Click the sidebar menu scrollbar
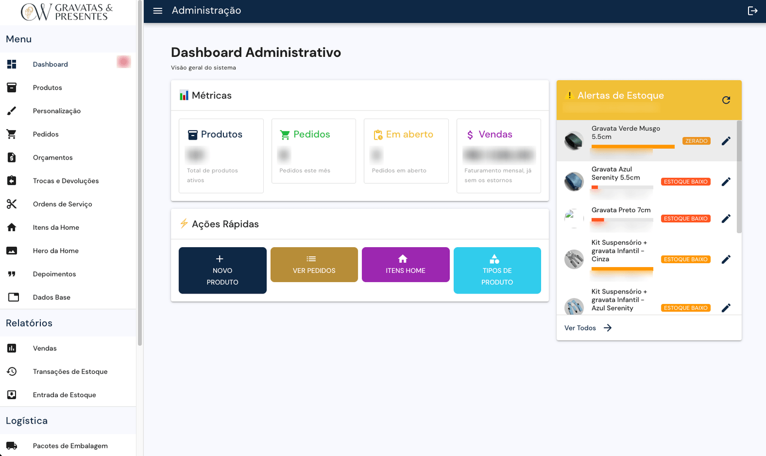Screen dimensions: 766x456 pos(140,172)
